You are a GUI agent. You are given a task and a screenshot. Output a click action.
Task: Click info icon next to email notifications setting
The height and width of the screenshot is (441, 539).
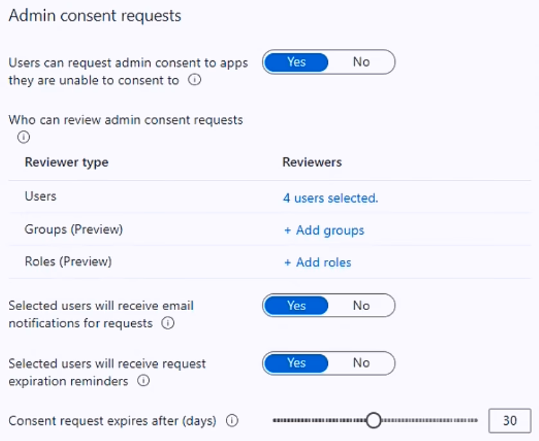point(168,323)
